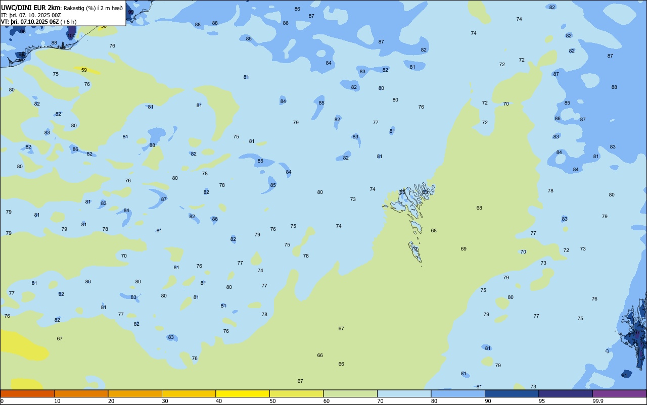Click the "69" humidity value on the map
The image size is (647, 405).
(x=464, y=249)
